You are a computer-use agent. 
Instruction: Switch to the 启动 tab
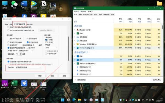coord(95,15)
